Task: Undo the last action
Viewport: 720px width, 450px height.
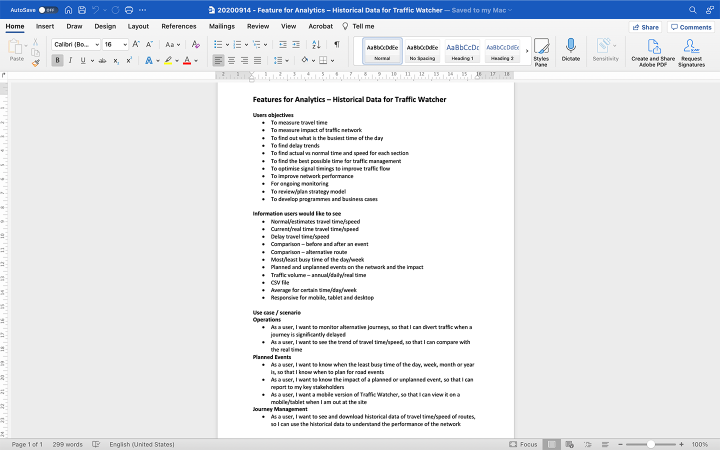Action: click(95, 10)
